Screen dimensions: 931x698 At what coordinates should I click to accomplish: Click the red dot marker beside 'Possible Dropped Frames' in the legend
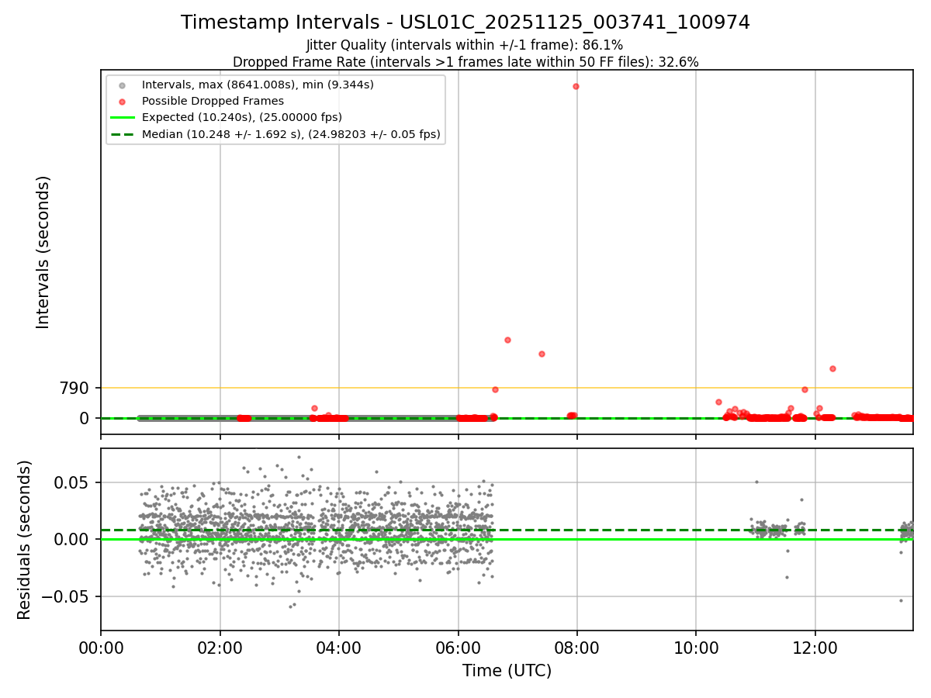[122, 101]
